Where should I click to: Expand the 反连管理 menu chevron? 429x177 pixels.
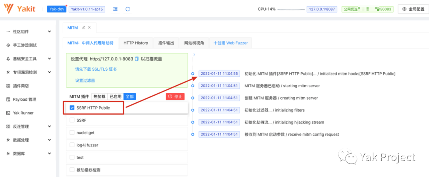(49, 127)
